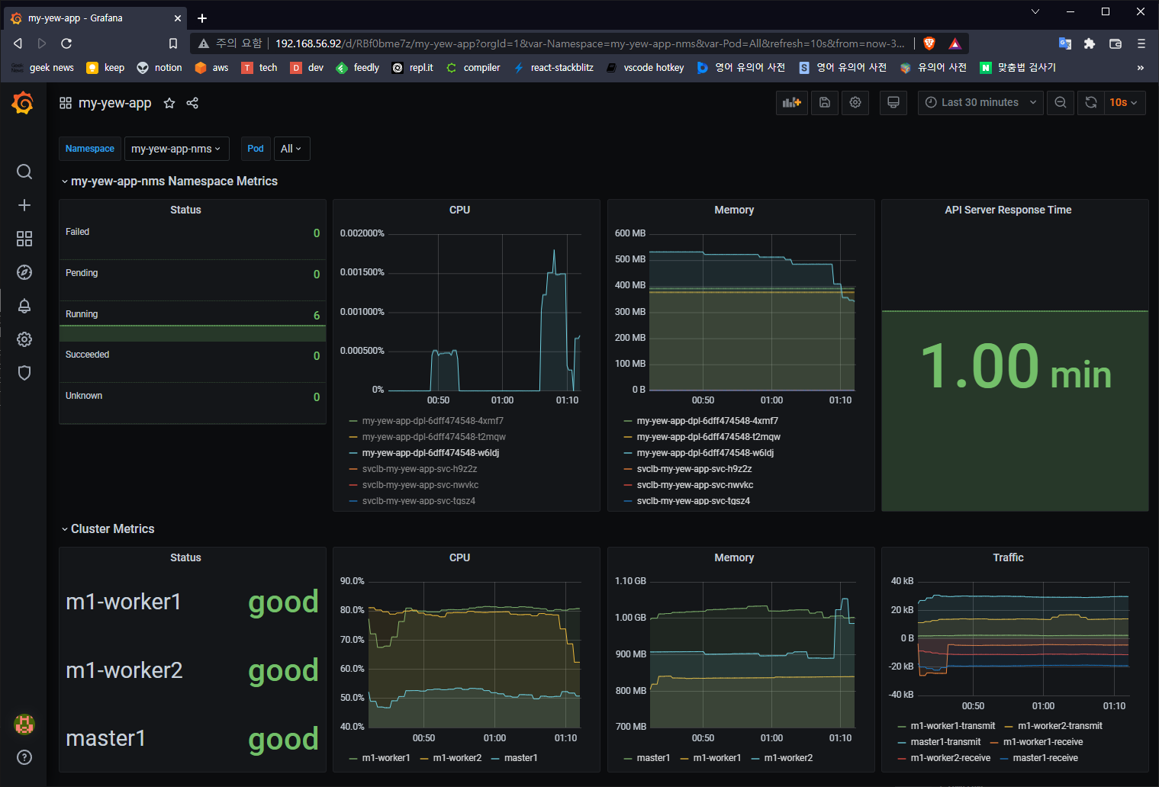The height and width of the screenshot is (787, 1159).
Task: Toggle the master1-transmit series in Traffic legend
Action: 945,742
